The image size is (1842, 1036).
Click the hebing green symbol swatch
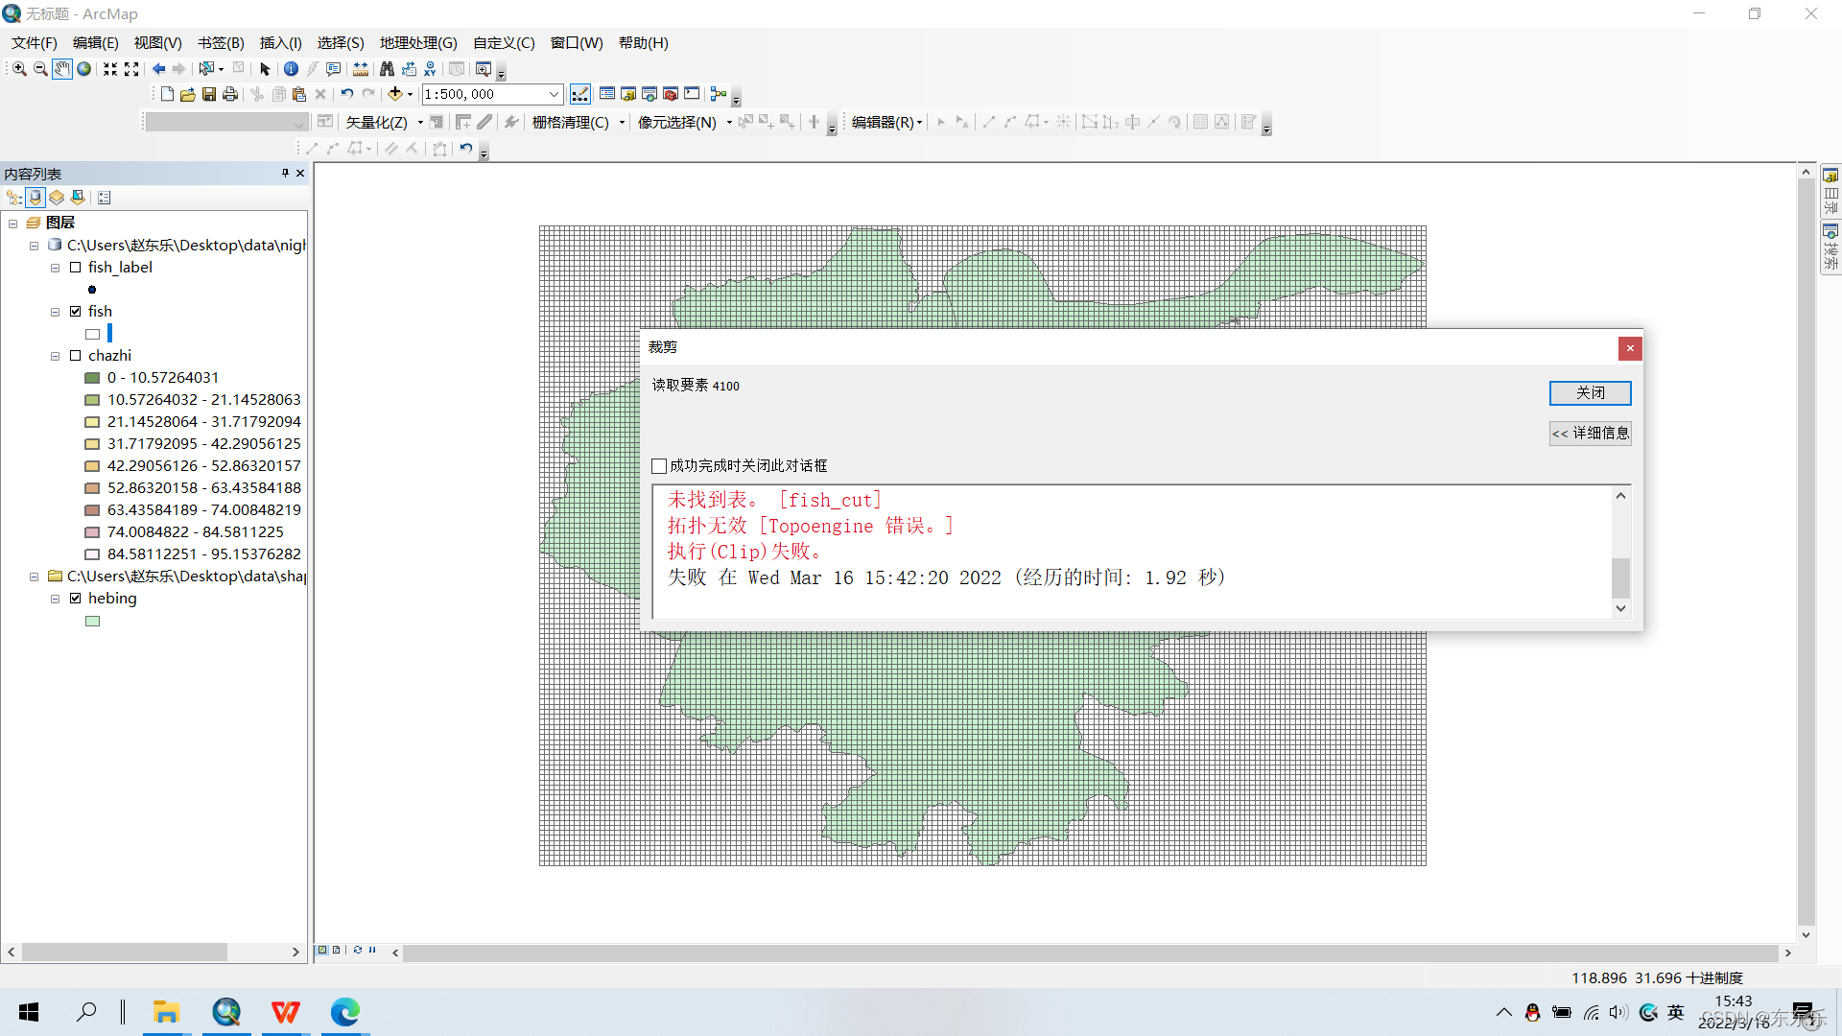[92, 622]
